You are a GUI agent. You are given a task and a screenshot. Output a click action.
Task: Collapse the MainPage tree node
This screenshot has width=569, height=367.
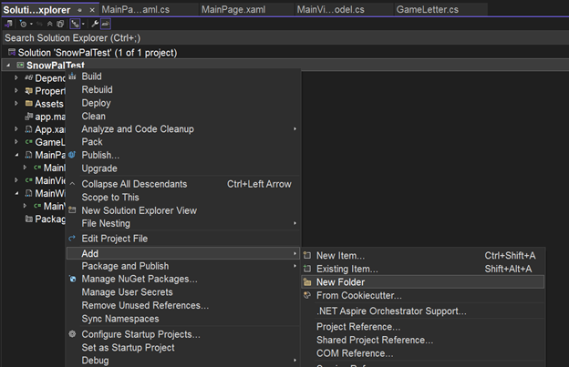click(x=16, y=155)
